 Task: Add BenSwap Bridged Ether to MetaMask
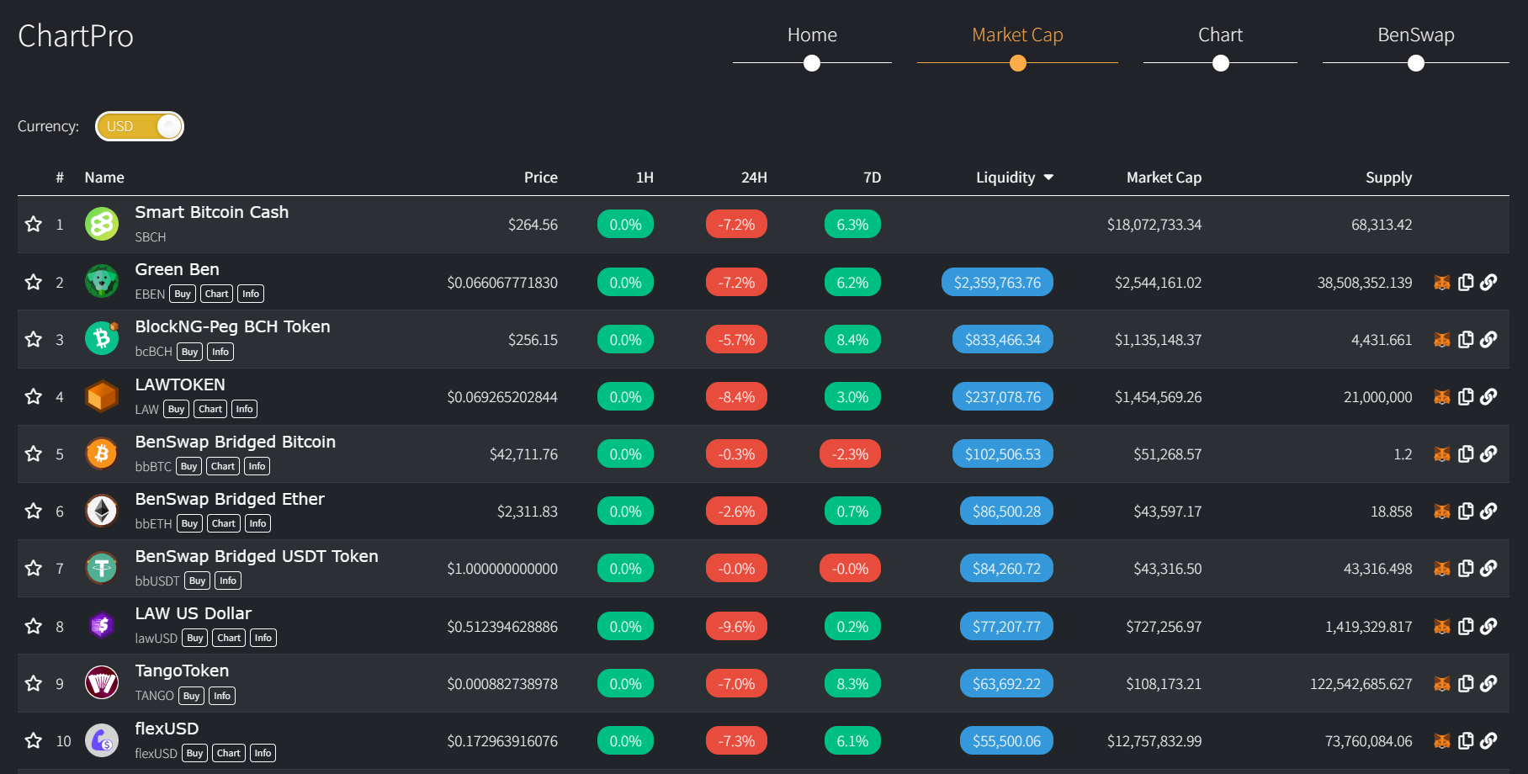[1441, 512]
